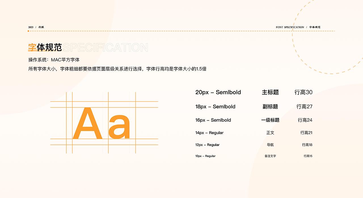Click the large orange capital 'A' glyph
This screenshot has height=198, width=363.
87,123
